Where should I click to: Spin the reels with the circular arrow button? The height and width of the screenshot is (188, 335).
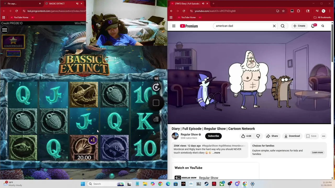click(156, 87)
